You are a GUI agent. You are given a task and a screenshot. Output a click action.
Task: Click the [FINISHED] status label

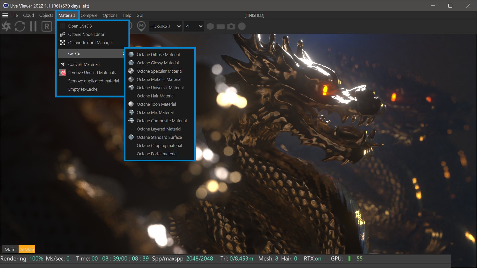(254, 15)
